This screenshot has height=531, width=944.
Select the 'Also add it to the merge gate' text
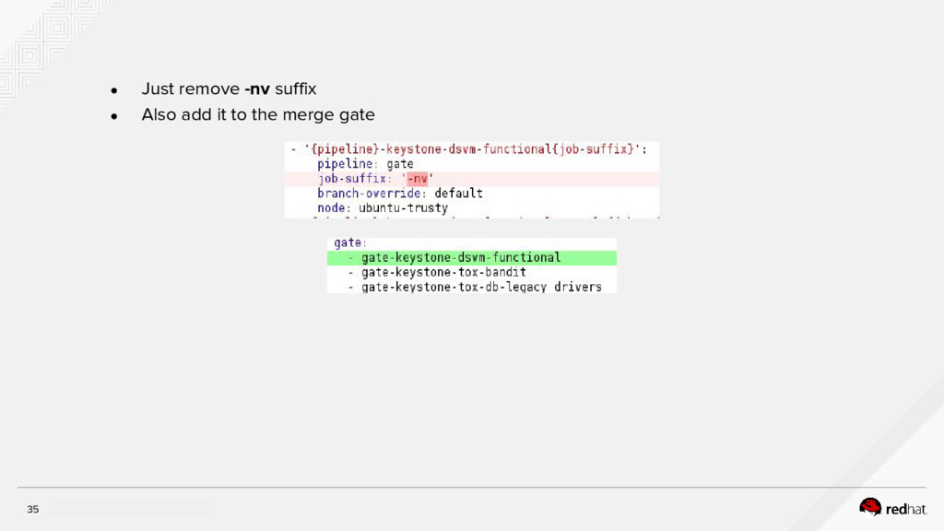pyautogui.click(x=257, y=115)
